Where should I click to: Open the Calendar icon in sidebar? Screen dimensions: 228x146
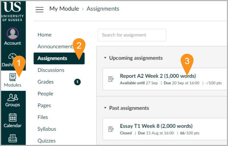(13, 117)
